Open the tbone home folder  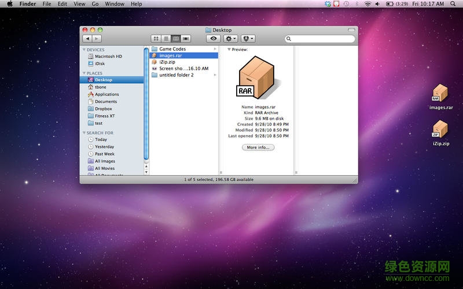pos(100,87)
